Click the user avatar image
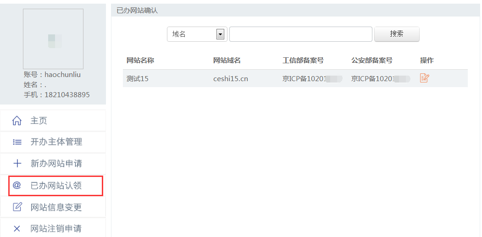This screenshot has width=482, height=237. 53,39
